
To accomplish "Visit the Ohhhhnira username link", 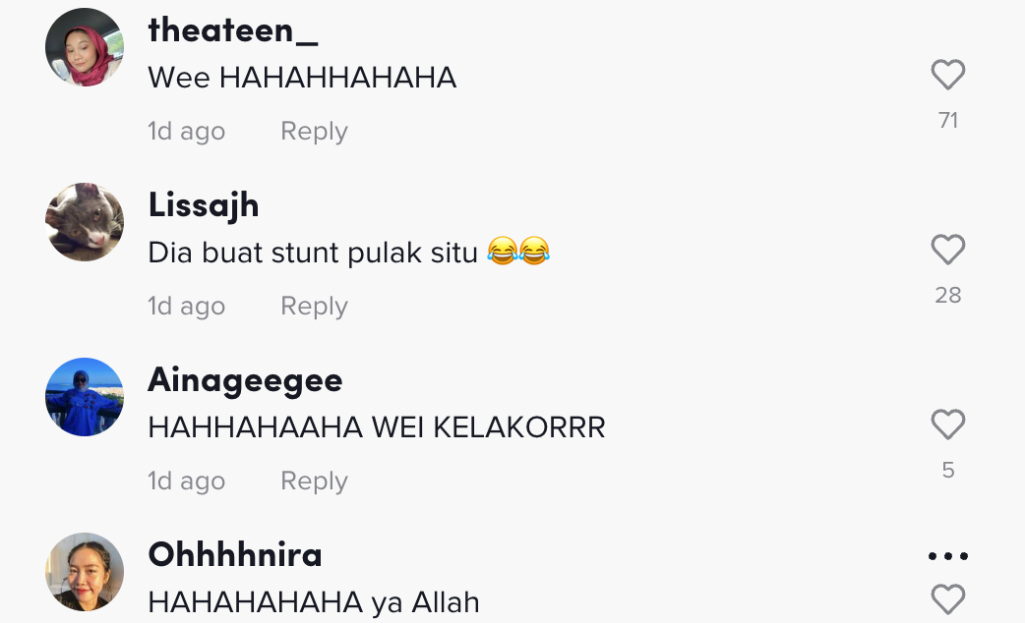I will click(235, 555).
